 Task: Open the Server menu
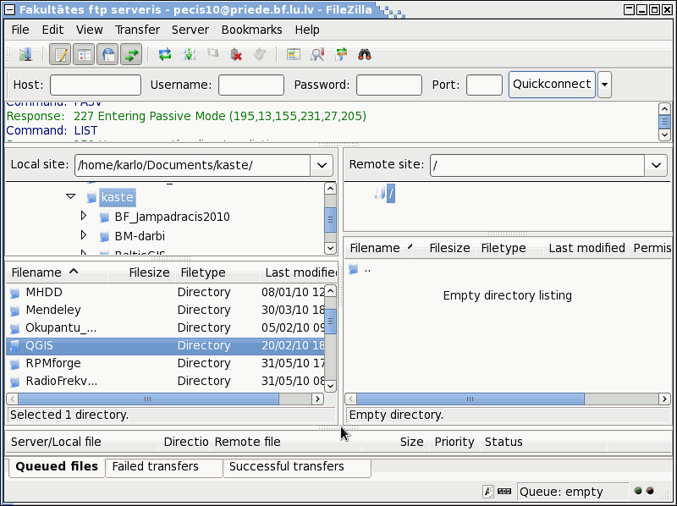pyautogui.click(x=190, y=30)
